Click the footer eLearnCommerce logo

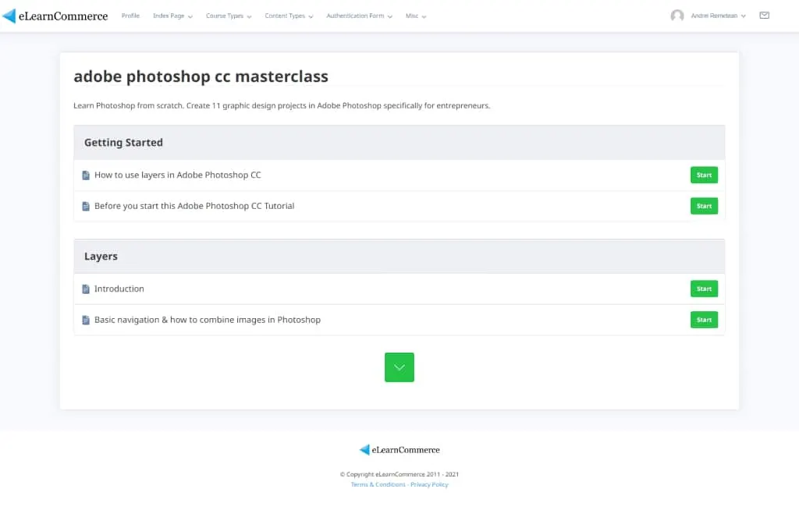[399, 449]
